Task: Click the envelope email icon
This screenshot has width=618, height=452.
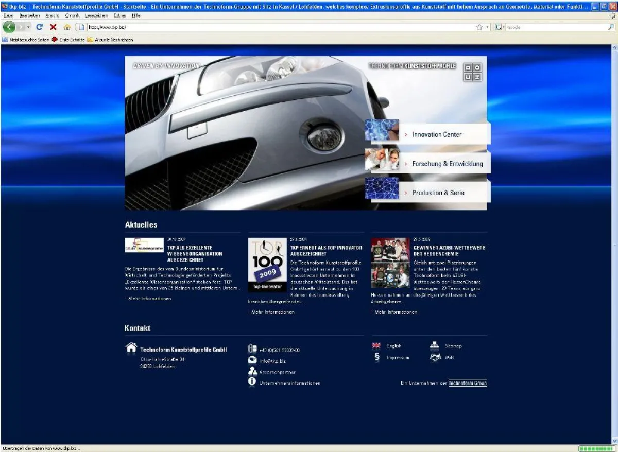Action: (x=252, y=360)
